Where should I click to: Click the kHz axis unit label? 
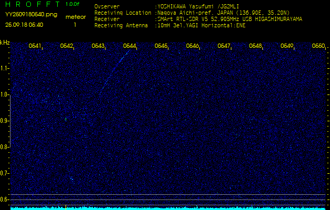5,43
